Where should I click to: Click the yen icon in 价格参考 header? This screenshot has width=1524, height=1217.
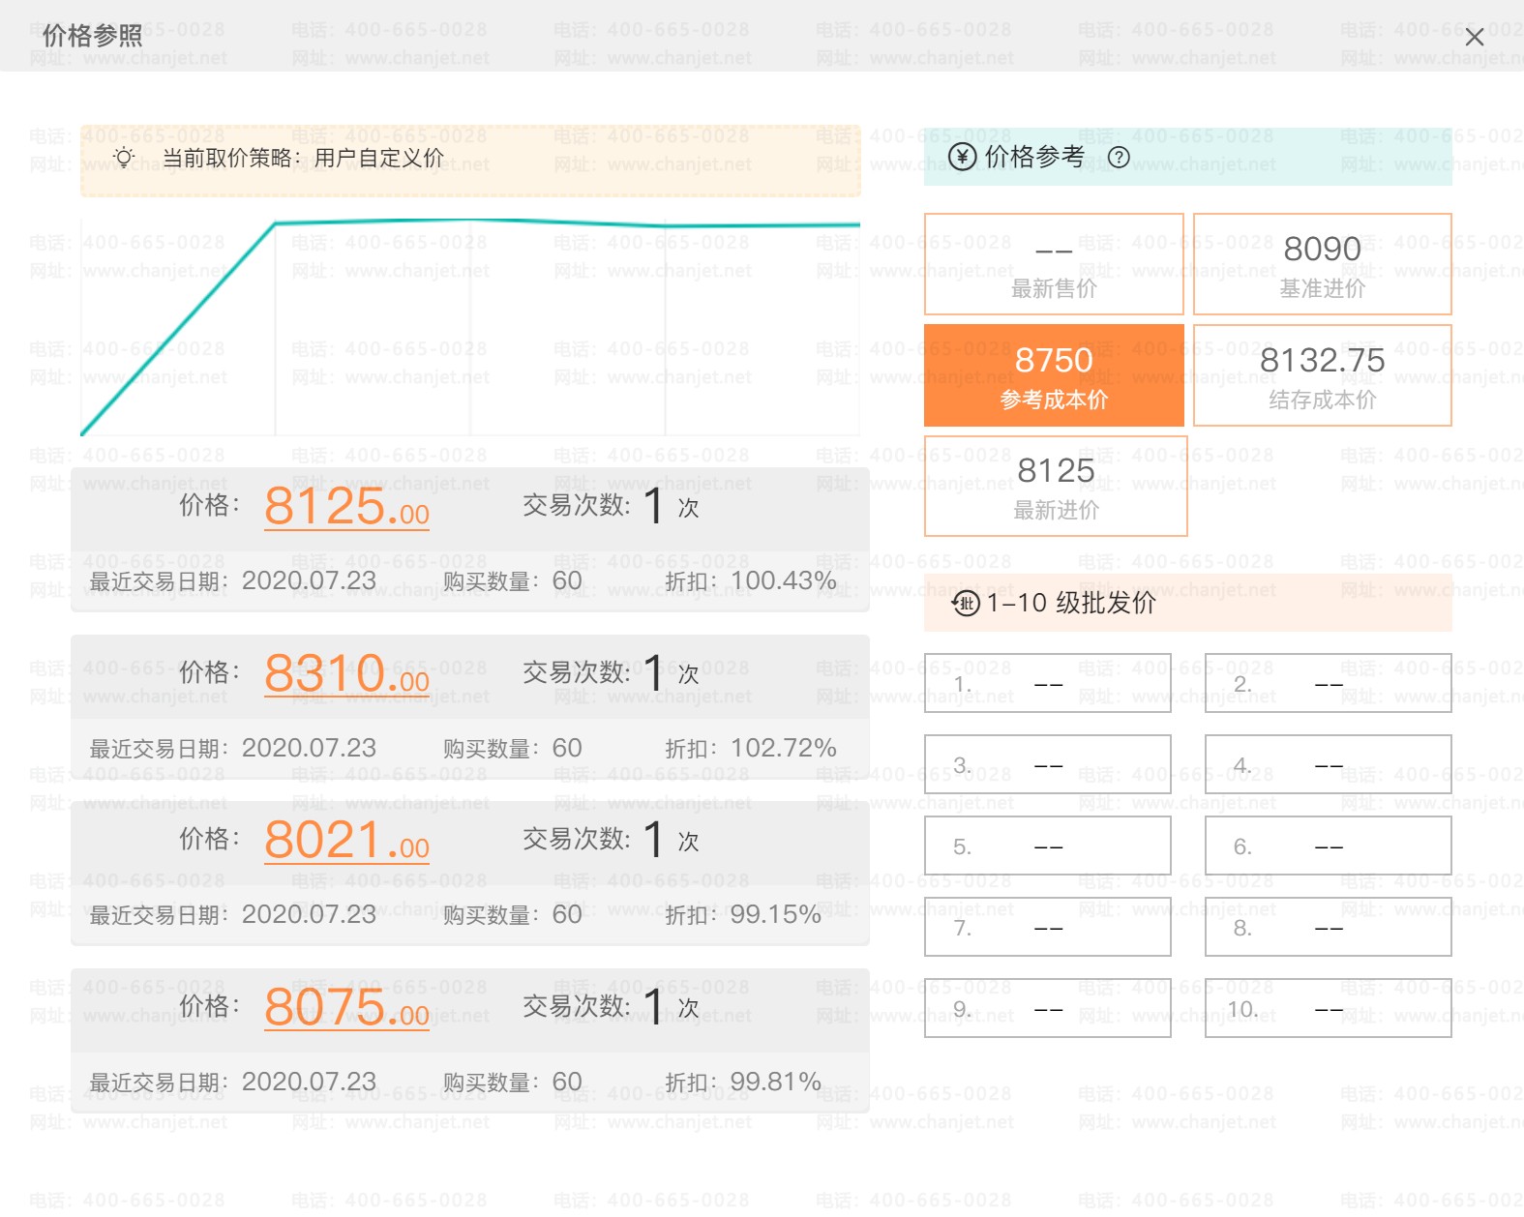point(962,157)
